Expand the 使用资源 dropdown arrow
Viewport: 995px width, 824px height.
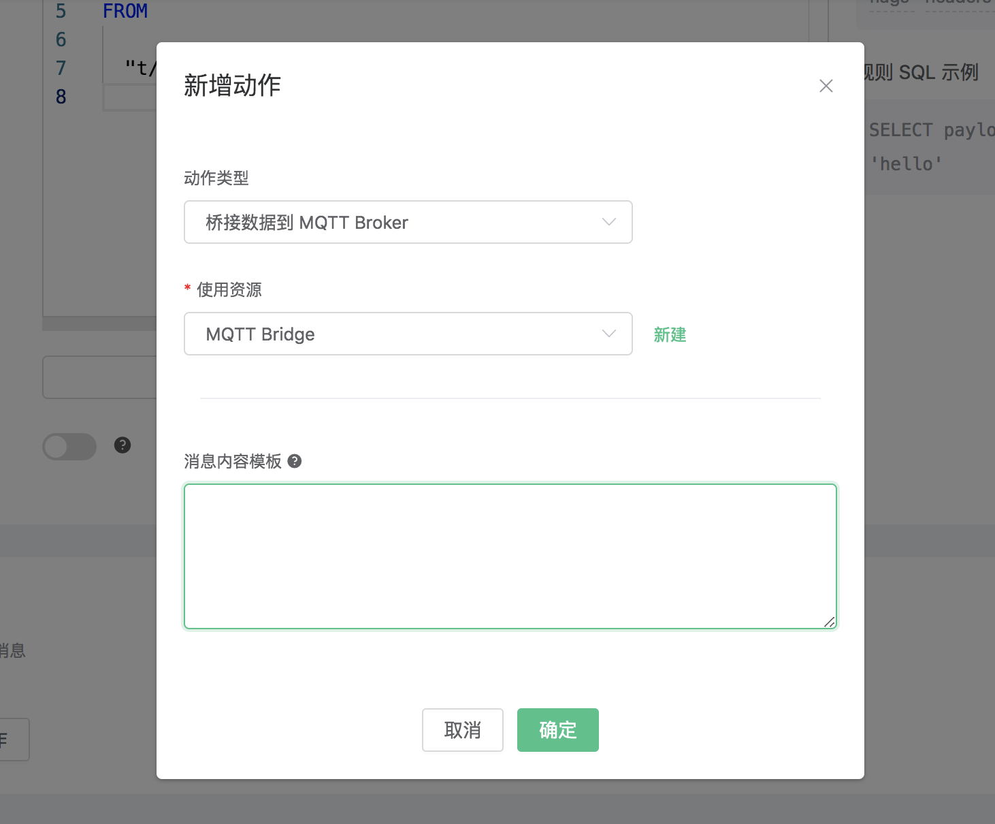[x=609, y=334]
